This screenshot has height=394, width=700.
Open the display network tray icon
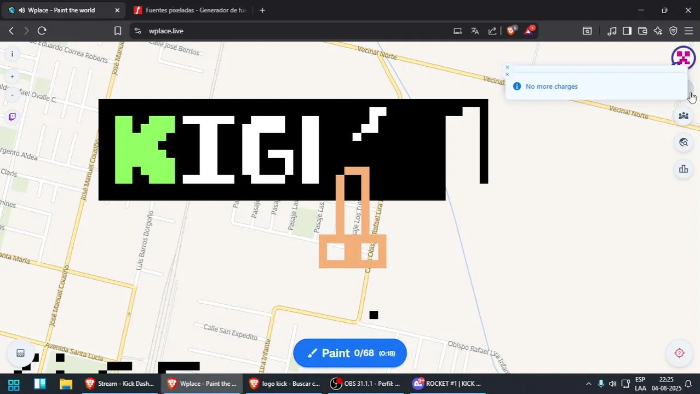click(x=625, y=384)
